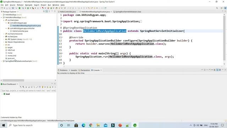Click first Boot Dashboard start/restart icon
The image size is (227, 128).
coord(21,87)
